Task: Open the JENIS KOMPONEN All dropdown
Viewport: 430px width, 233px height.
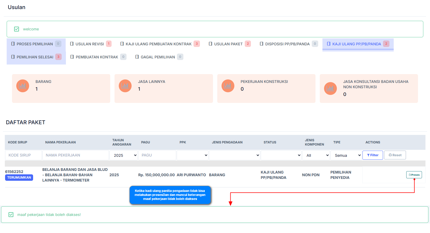Action: pos(316,155)
